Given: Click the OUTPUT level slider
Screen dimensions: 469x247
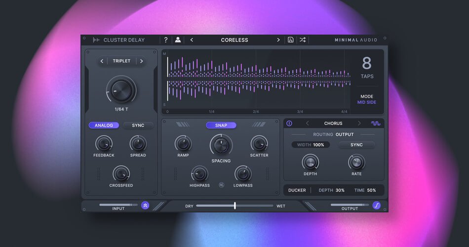Looking at the screenshot, I should (350, 205).
